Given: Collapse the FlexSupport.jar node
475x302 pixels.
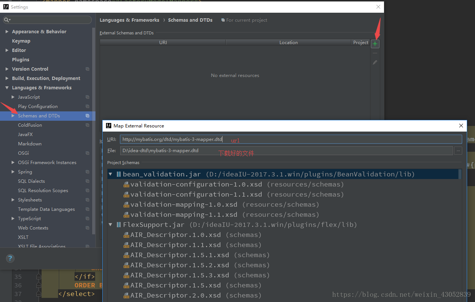Looking at the screenshot, I should click(x=111, y=225).
